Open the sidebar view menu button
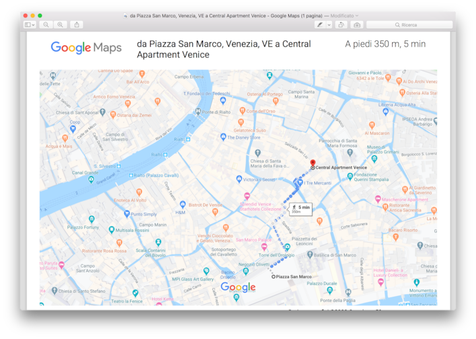 click(30, 24)
